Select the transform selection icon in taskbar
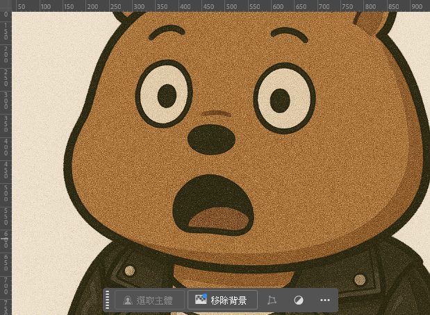430x315 pixels. (x=272, y=300)
